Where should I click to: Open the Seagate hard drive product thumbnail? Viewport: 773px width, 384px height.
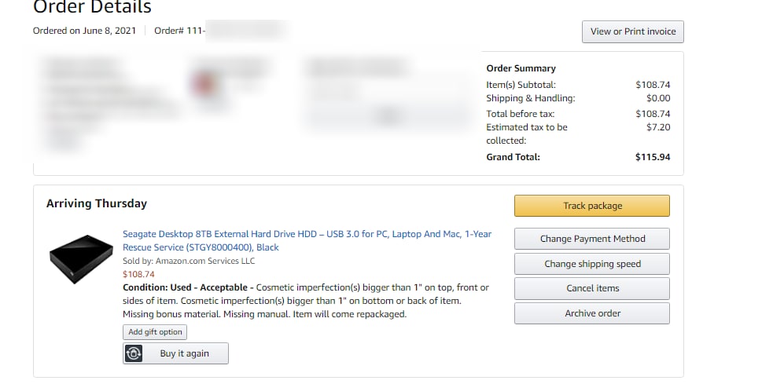click(x=81, y=259)
